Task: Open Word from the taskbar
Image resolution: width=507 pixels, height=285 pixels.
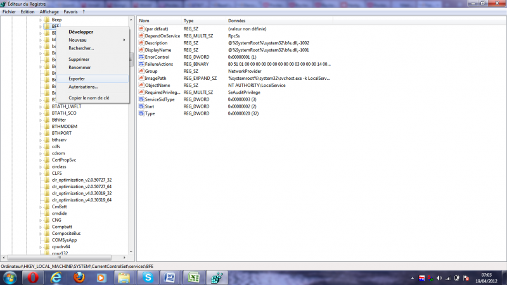Action: [x=168, y=277]
